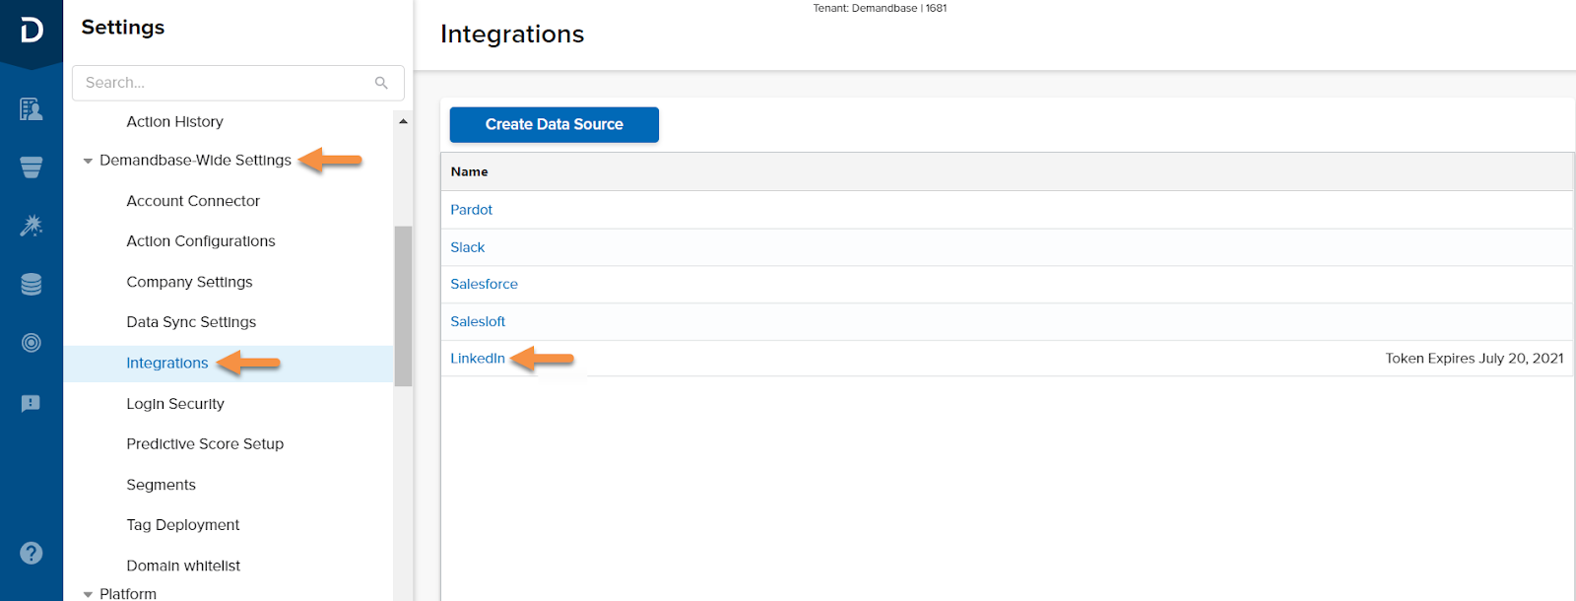Open Domain whitelist settings
Viewport: 1576px width, 601px height.
coord(183,566)
